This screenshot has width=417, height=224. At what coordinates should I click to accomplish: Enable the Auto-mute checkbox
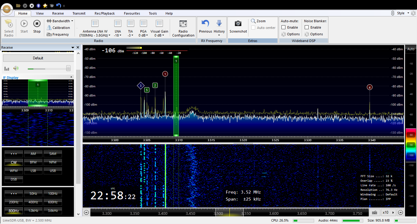click(283, 27)
